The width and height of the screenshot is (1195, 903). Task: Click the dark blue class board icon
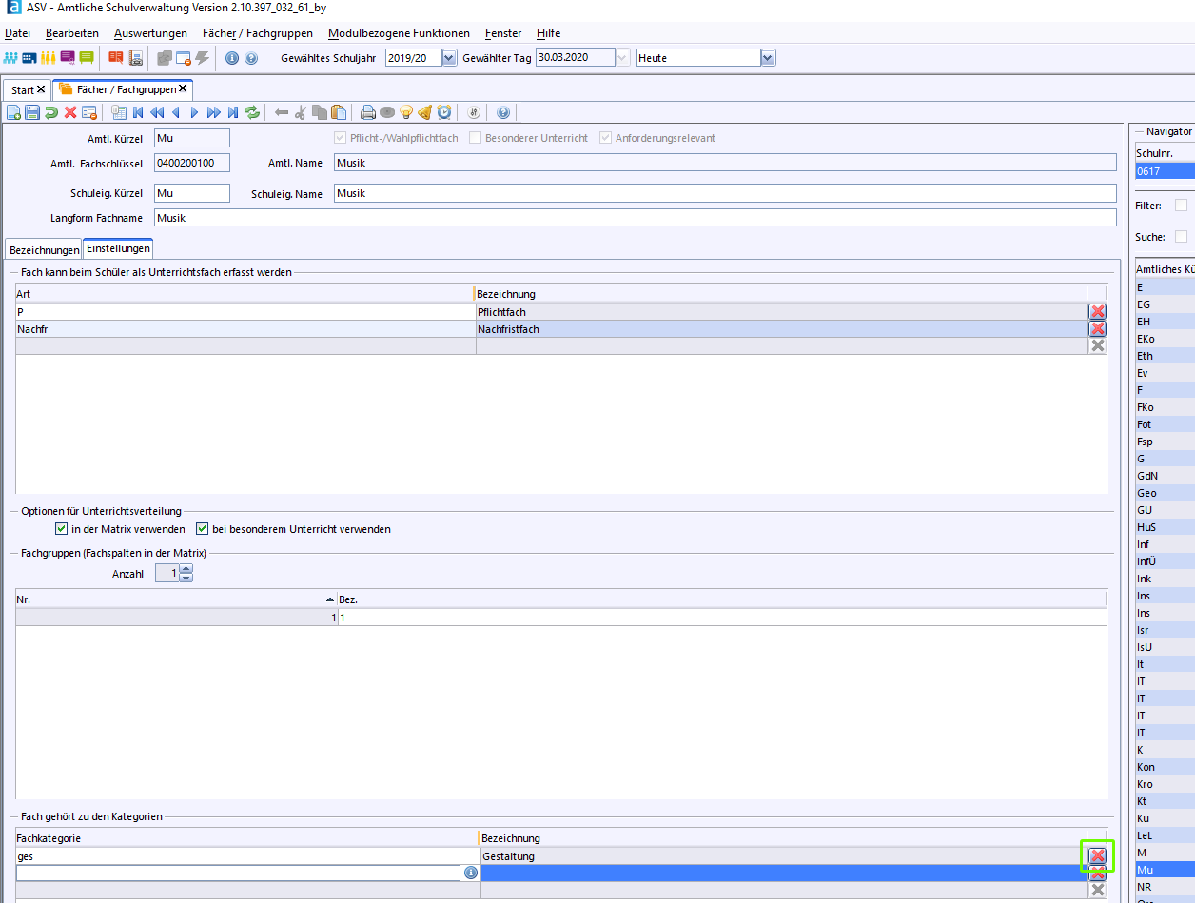(29, 58)
